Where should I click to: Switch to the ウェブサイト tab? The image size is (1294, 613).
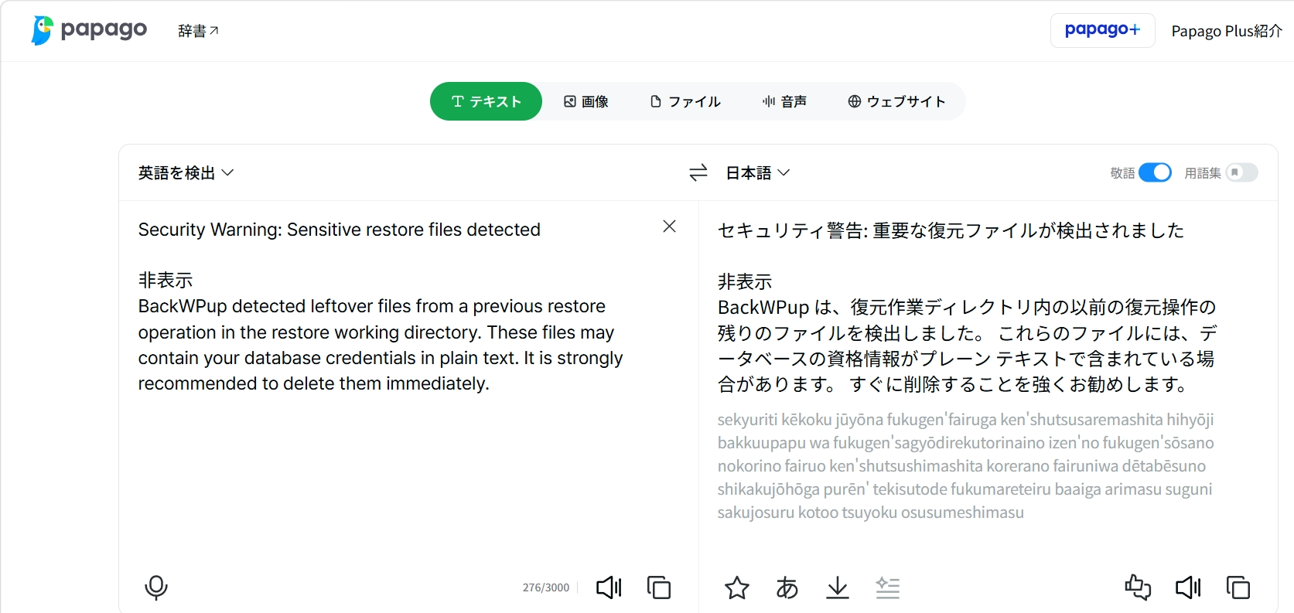pos(896,101)
